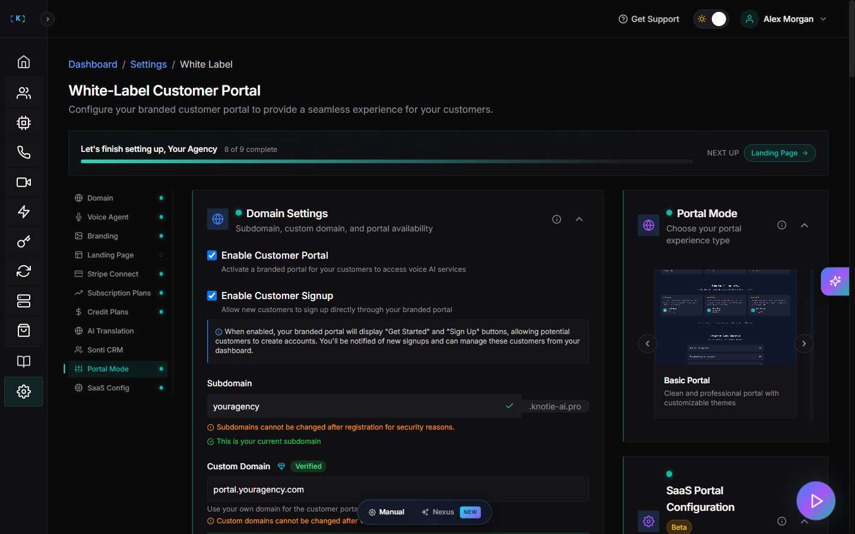855x534 pixels.
Task: Click the Verified badge
Action: (x=308, y=466)
